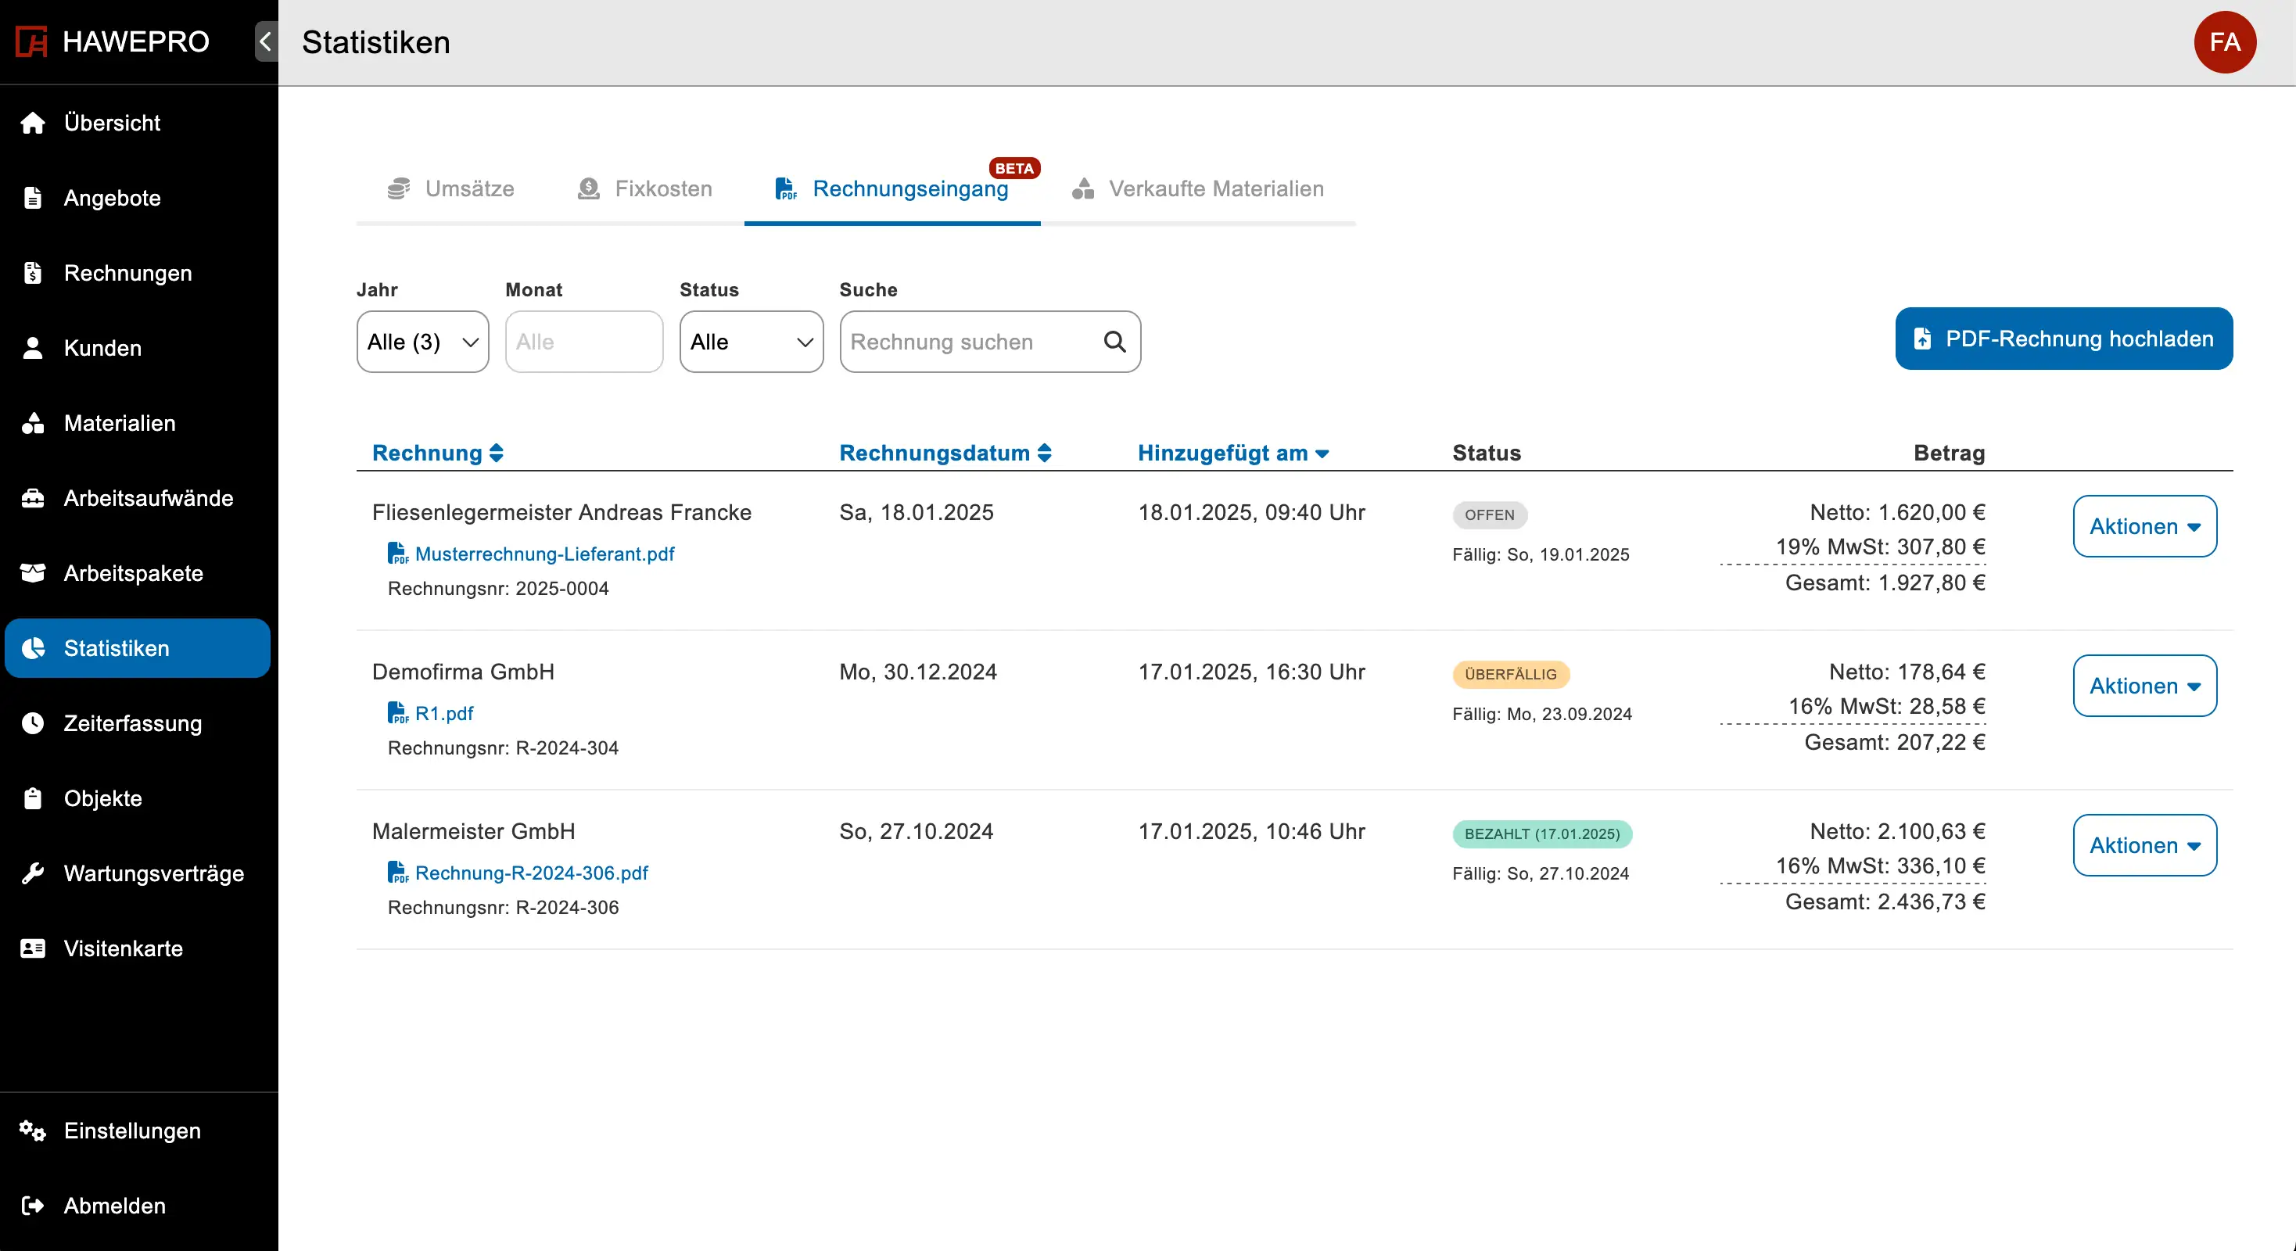Click the text Fliesenlegermeister Andreas Francke

coord(561,512)
